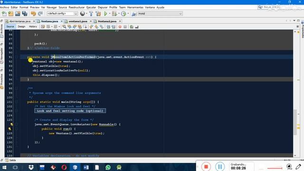Shift the line right
This screenshot has width=304, height=171.
click(114, 27)
